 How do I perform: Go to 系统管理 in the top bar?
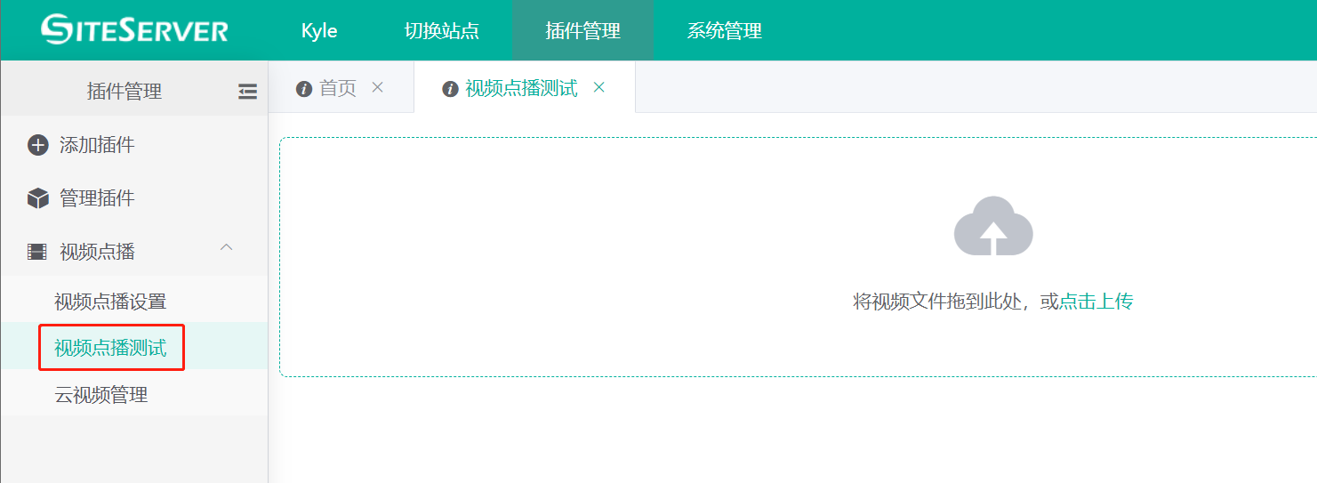click(724, 30)
